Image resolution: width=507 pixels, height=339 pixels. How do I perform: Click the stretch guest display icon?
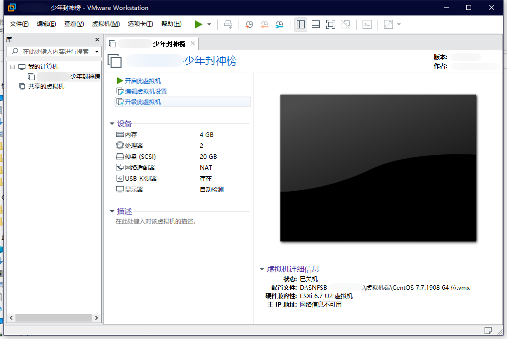(x=388, y=24)
